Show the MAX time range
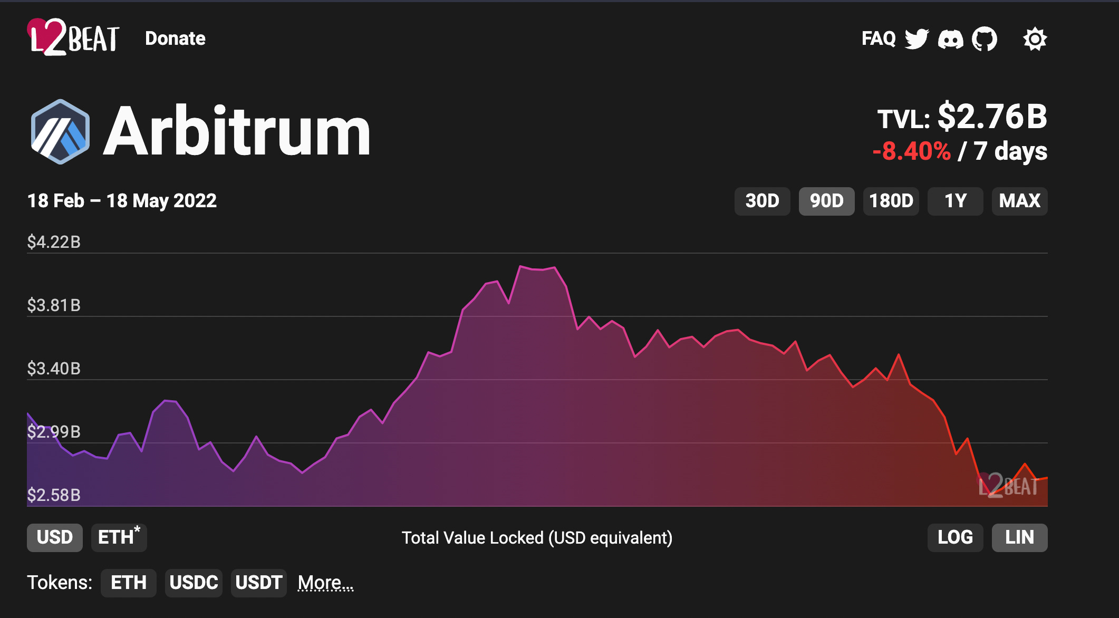The image size is (1119, 618). coord(1019,201)
